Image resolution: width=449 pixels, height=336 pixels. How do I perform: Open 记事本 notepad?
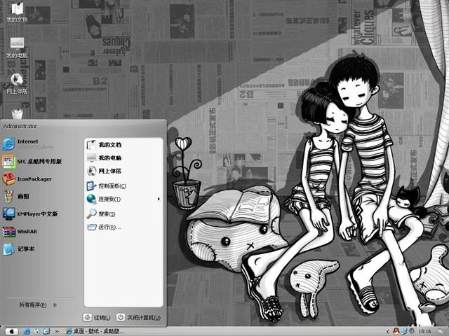click(x=19, y=249)
